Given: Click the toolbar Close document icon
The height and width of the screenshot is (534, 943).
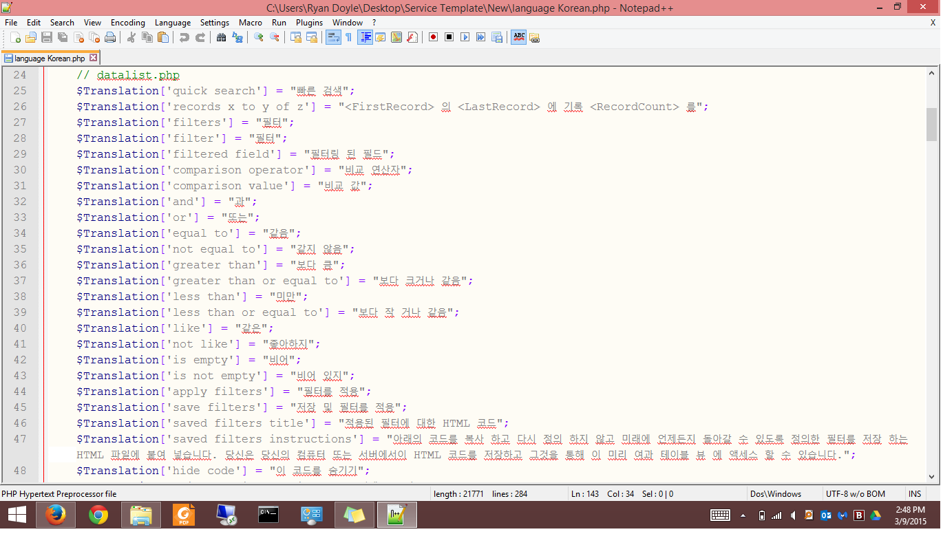Looking at the screenshot, I should click(78, 37).
